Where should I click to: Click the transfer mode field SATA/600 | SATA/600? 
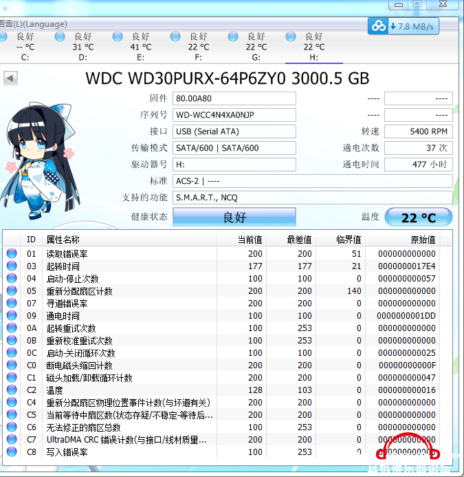pyautogui.click(x=234, y=148)
